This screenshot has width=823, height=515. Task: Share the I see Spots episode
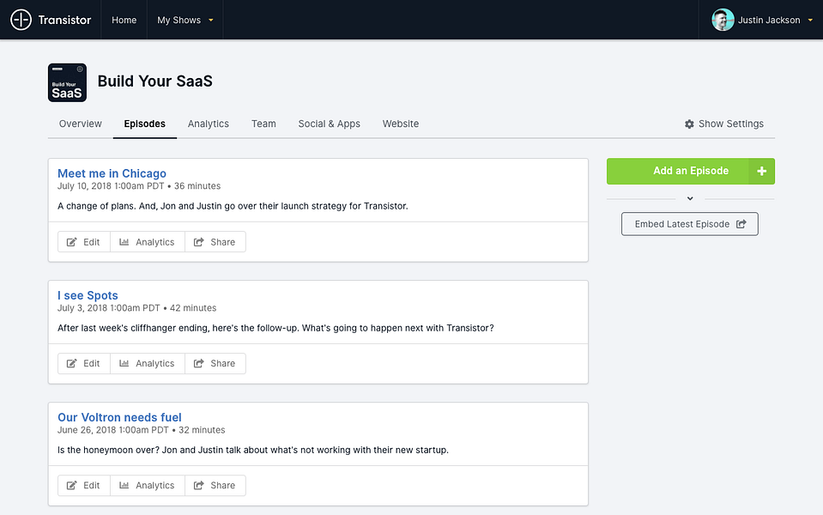pos(215,363)
